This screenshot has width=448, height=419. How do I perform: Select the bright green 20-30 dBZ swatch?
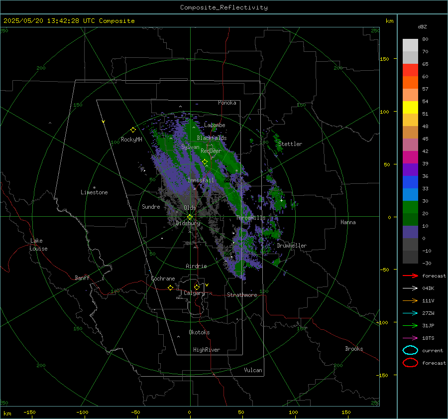pos(410,207)
